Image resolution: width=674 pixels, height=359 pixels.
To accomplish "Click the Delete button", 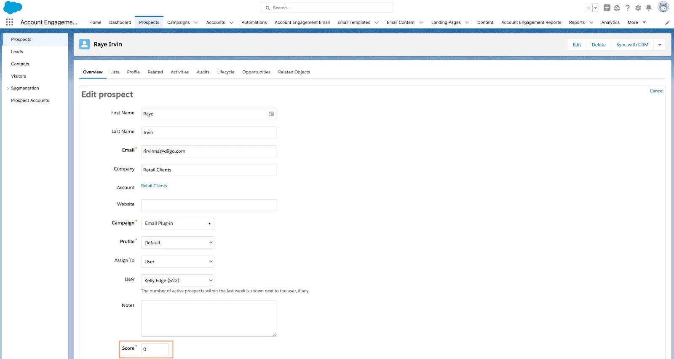I will click(x=598, y=45).
